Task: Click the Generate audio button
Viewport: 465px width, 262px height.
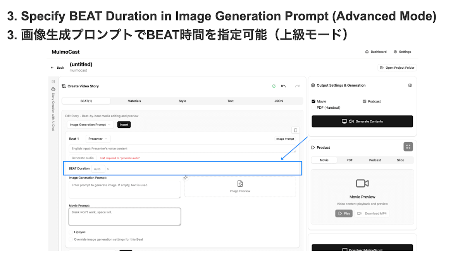Action: tap(83, 158)
